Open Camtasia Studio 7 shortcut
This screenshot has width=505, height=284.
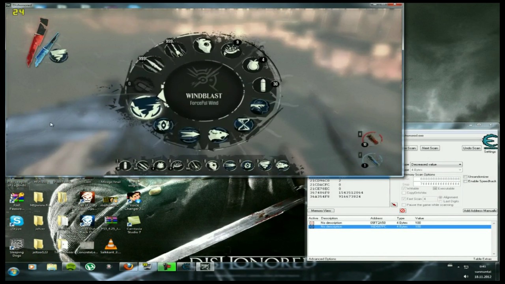(134, 224)
